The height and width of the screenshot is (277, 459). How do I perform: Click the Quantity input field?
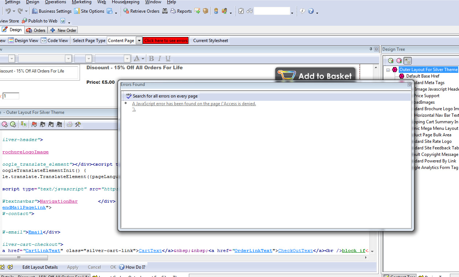[x=11, y=96]
